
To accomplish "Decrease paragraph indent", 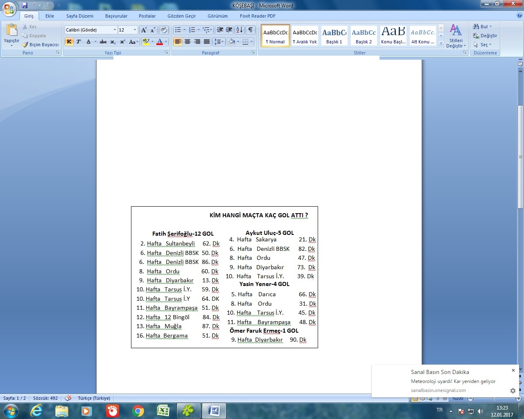I will (x=220, y=30).
